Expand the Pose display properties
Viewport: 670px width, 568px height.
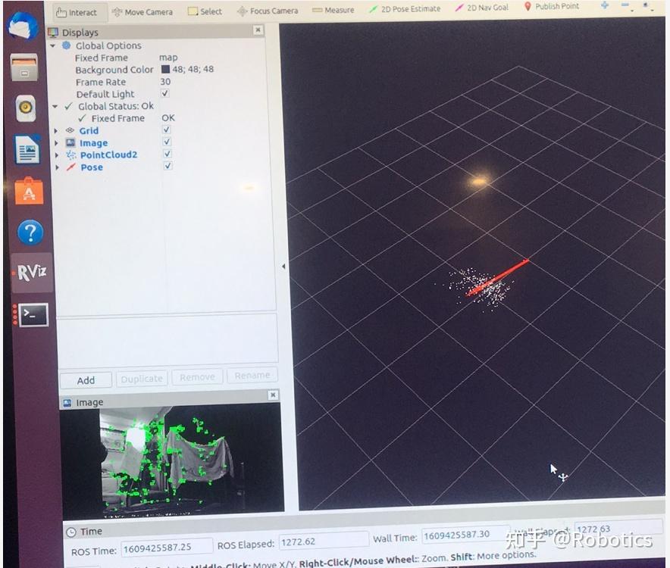pyautogui.click(x=57, y=168)
